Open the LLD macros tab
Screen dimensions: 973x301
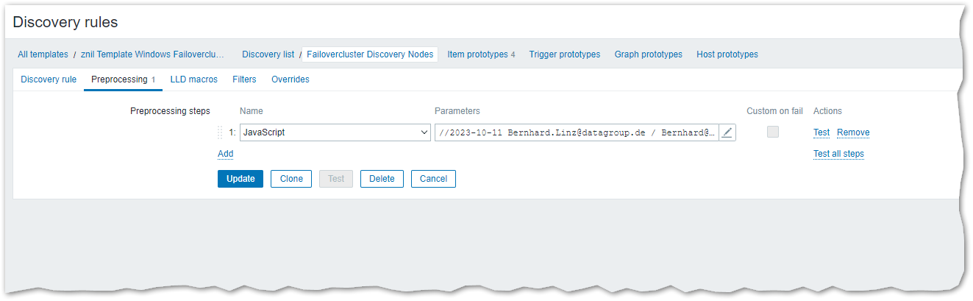(x=194, y=79)
